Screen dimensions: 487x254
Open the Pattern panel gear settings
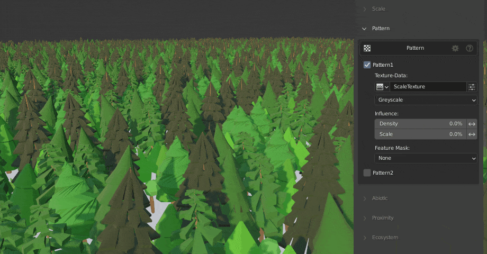click(455, 48)
